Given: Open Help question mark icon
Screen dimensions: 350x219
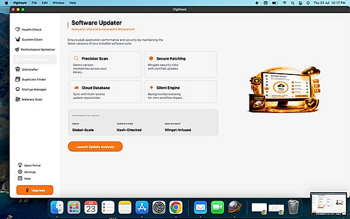Looking at the screenshot, I should pos(20,179).
